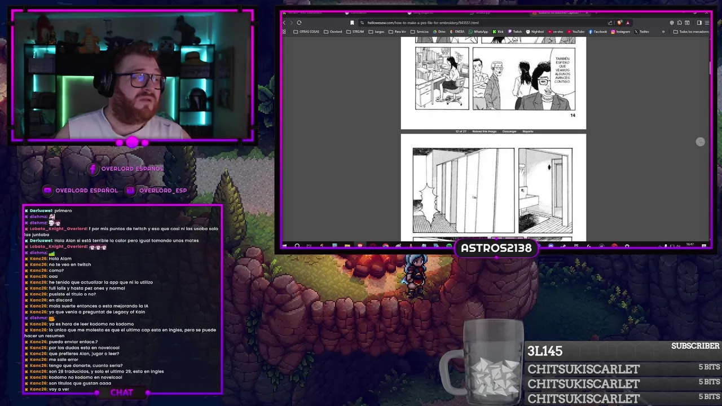Open the browser hamburger menu
Screen dimensions: 722x406
click(708, 23)
